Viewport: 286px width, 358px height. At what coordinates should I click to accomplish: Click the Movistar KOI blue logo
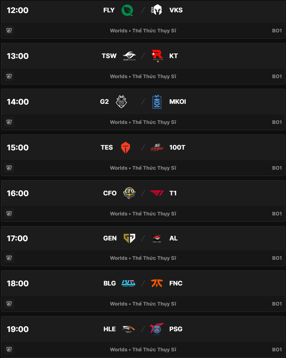click(157, 102)
